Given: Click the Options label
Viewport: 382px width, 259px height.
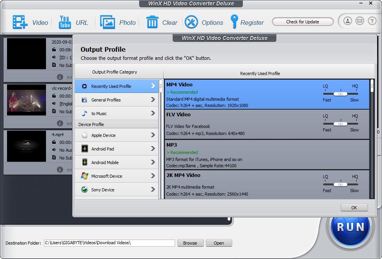Looking at the screenshot, I should point(212,23).
